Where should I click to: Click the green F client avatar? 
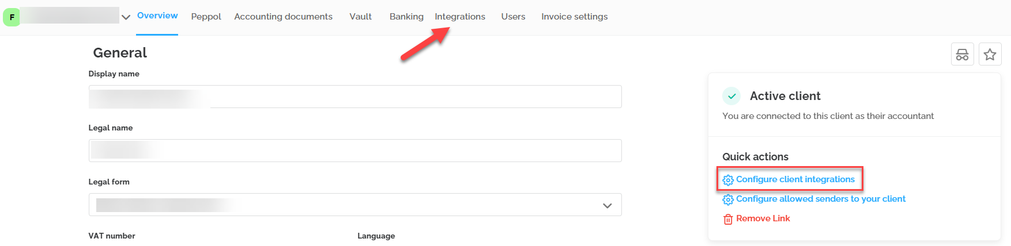coord(12,17)
